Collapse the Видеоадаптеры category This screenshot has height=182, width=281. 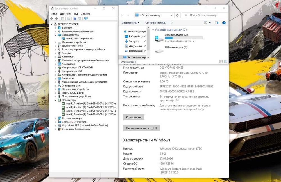pyautogui.click(x=55, y=35)
